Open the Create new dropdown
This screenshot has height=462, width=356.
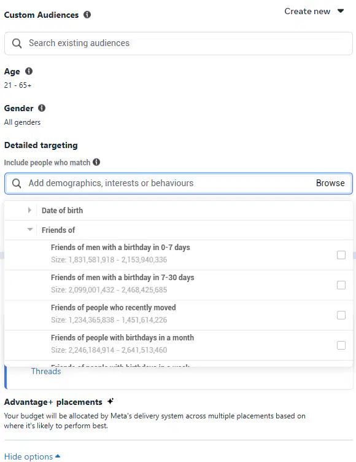[x=314, y=11]
